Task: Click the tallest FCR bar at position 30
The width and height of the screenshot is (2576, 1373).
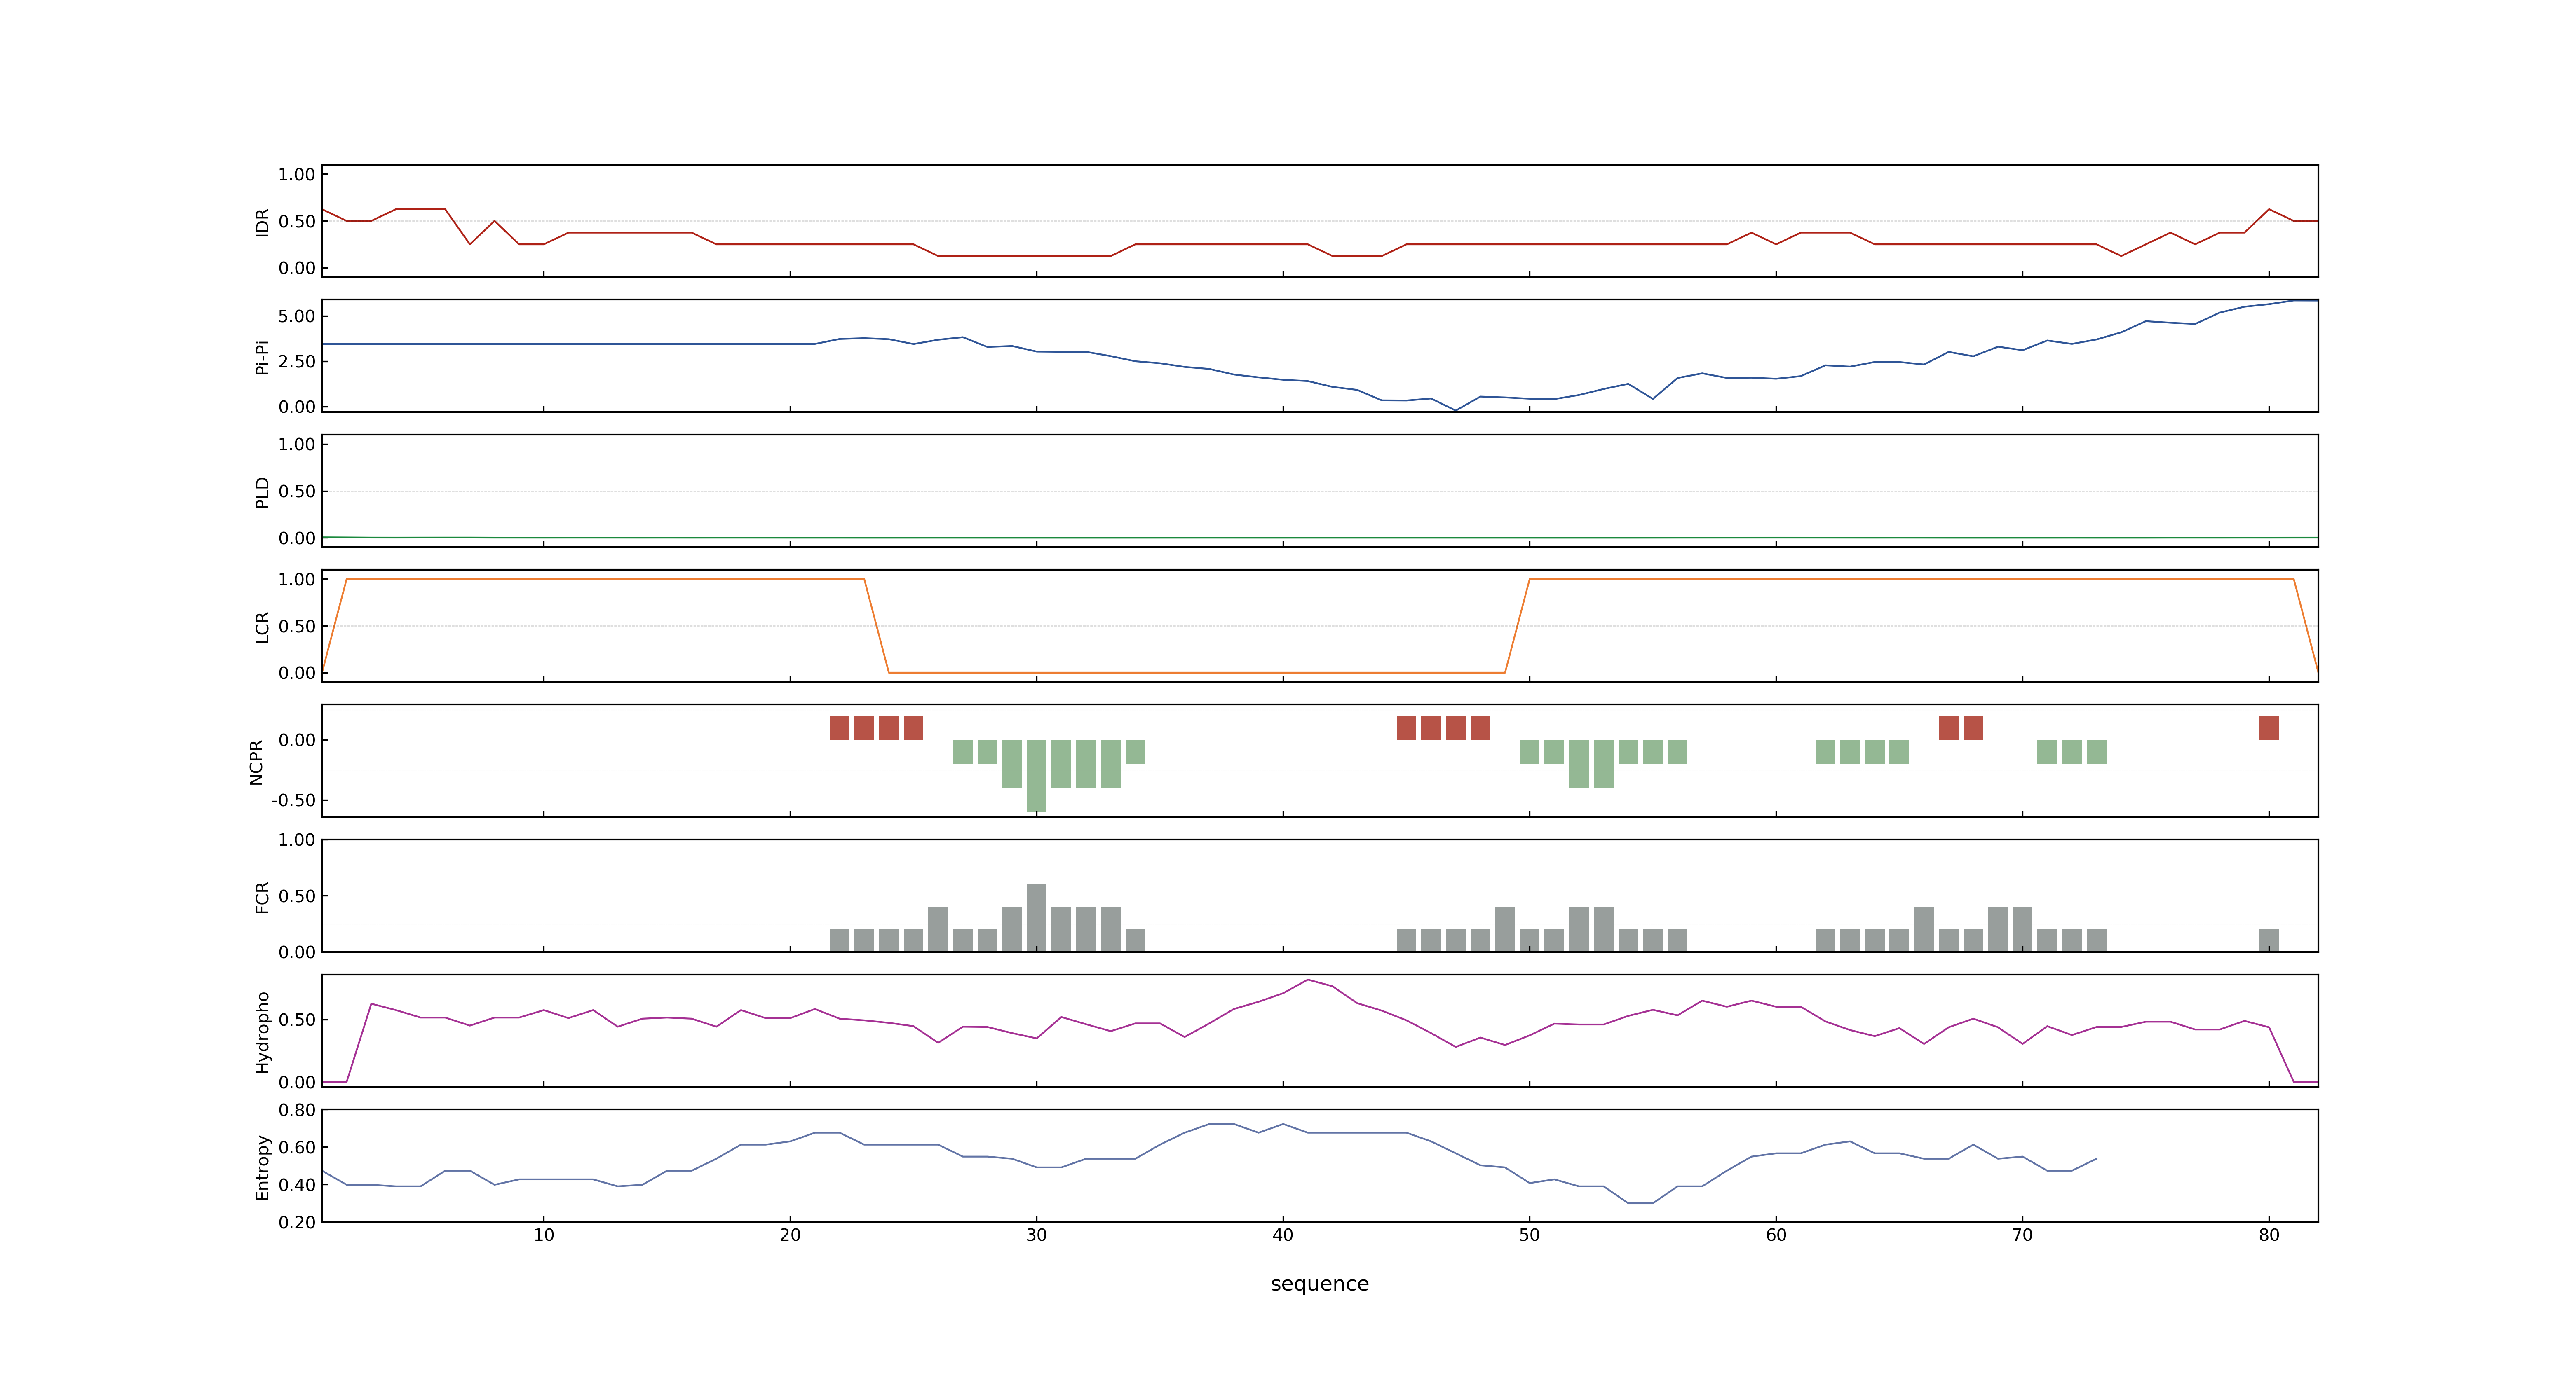Action: coord(1037,917)
